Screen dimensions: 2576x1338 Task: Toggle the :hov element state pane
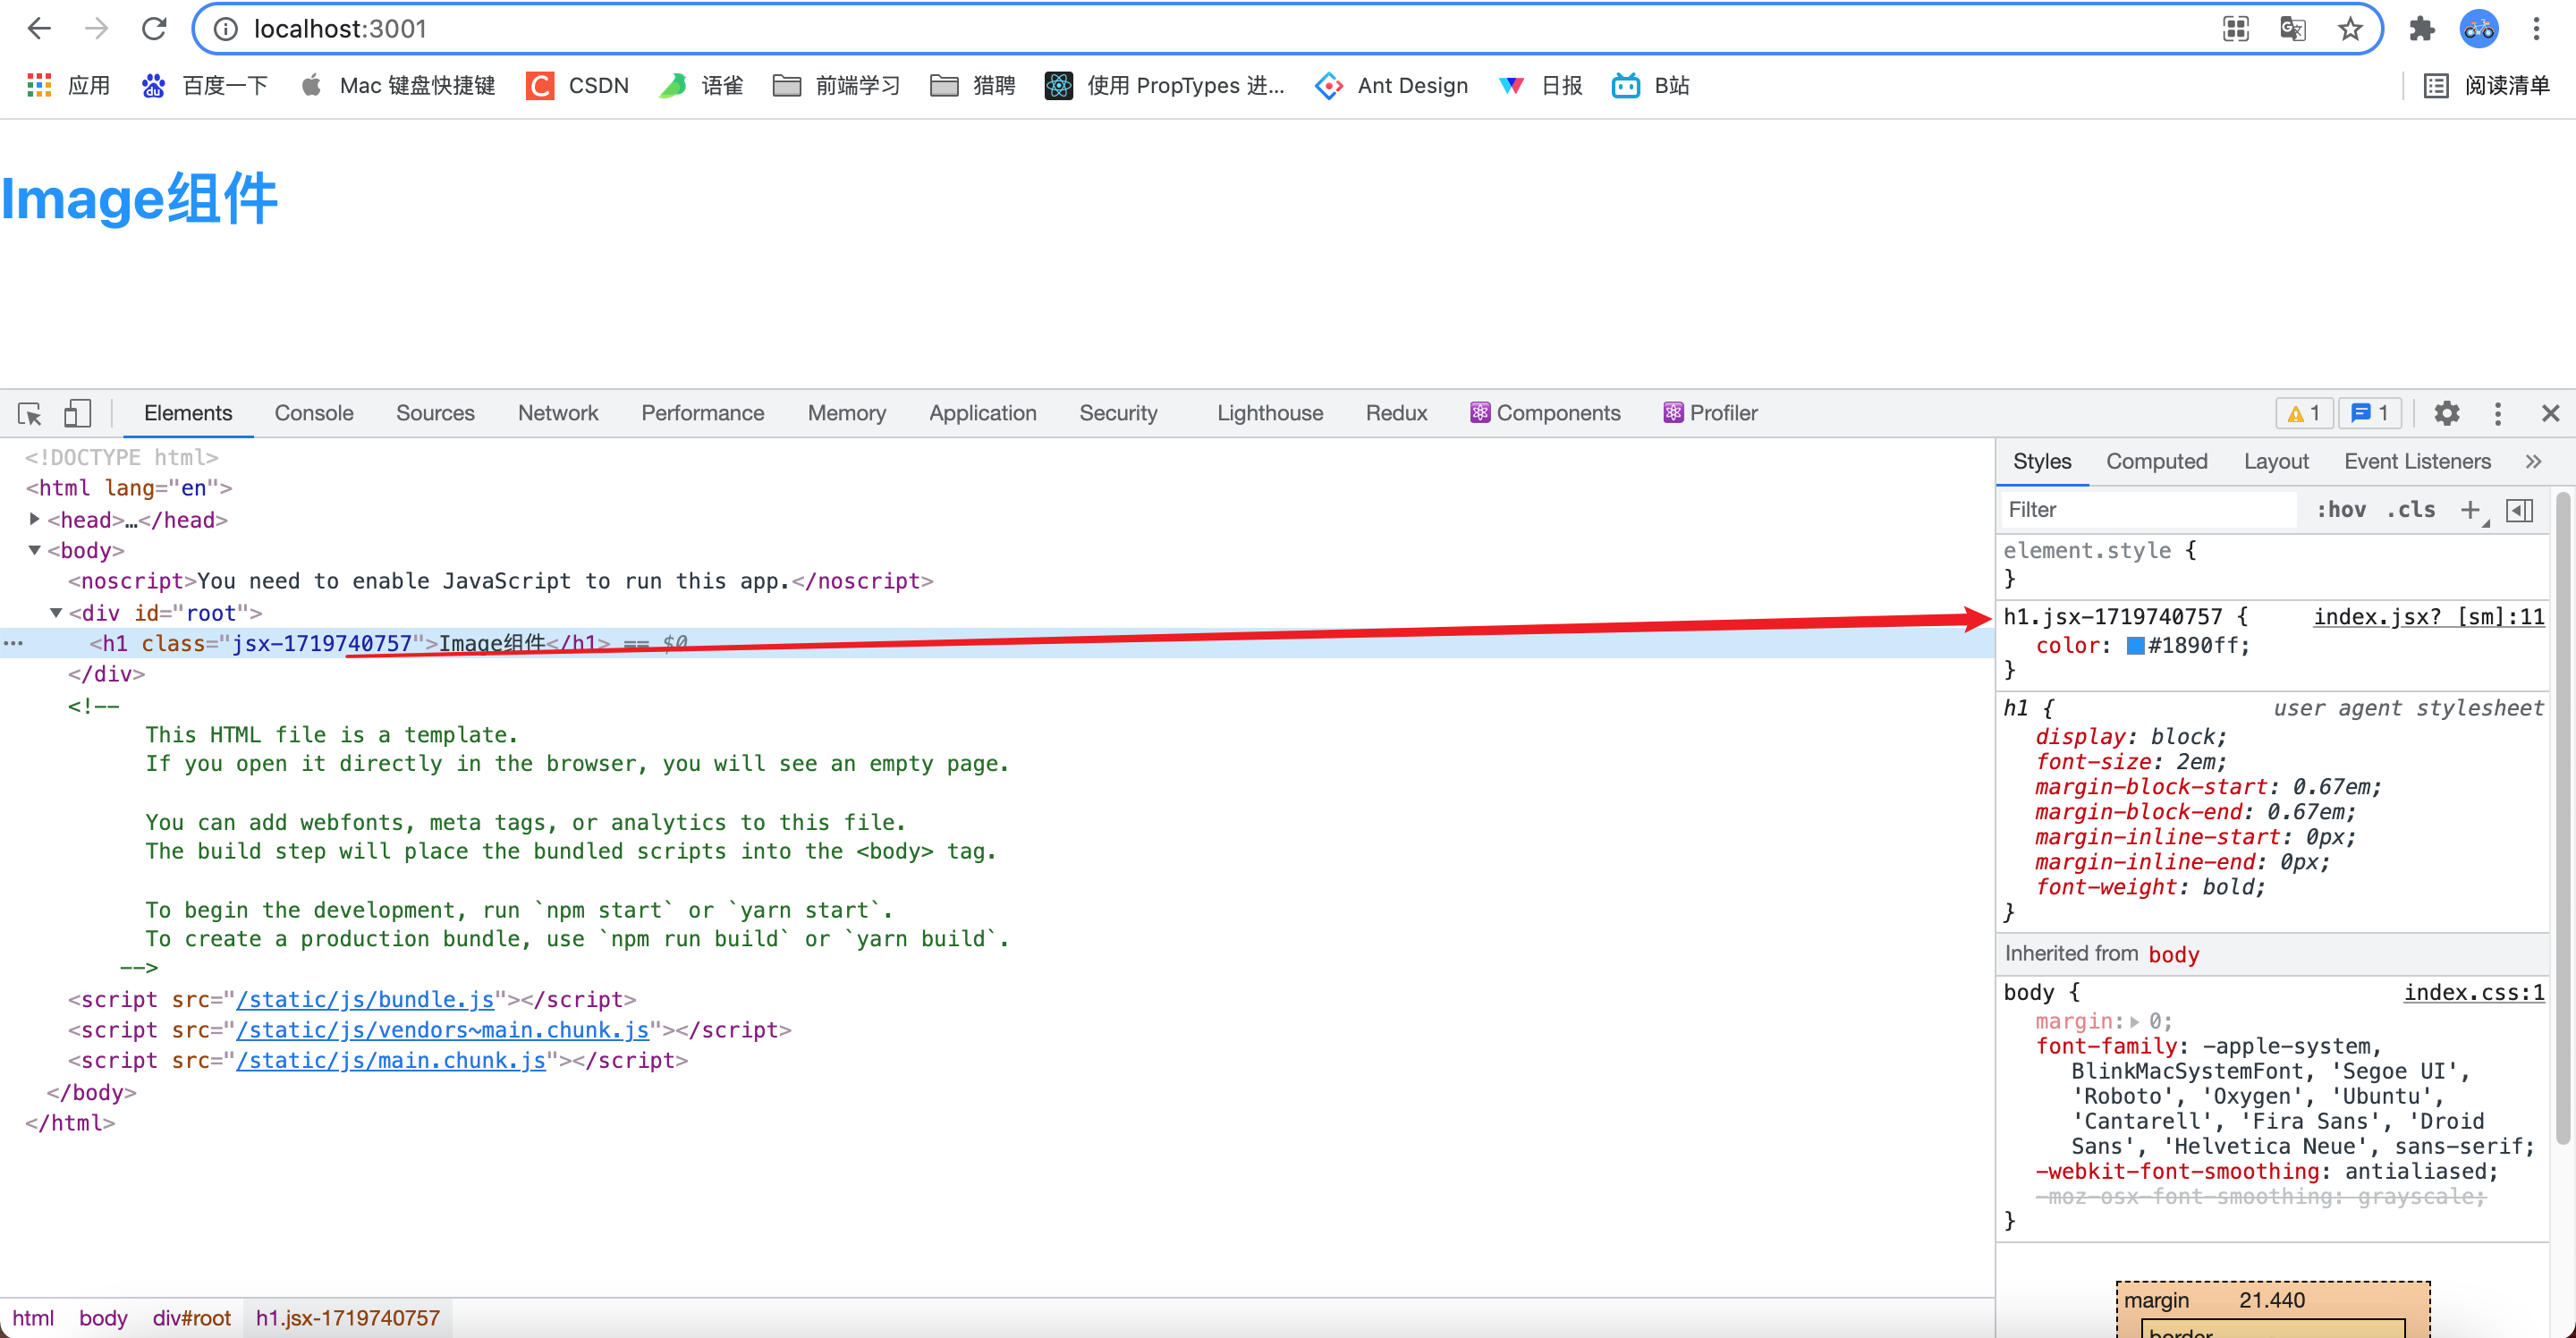(2342, 510)
